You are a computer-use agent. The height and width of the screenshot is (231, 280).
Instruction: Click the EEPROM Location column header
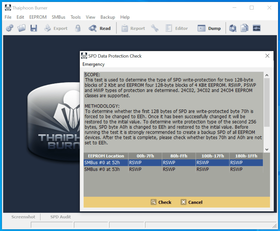[x=106, y=156]
